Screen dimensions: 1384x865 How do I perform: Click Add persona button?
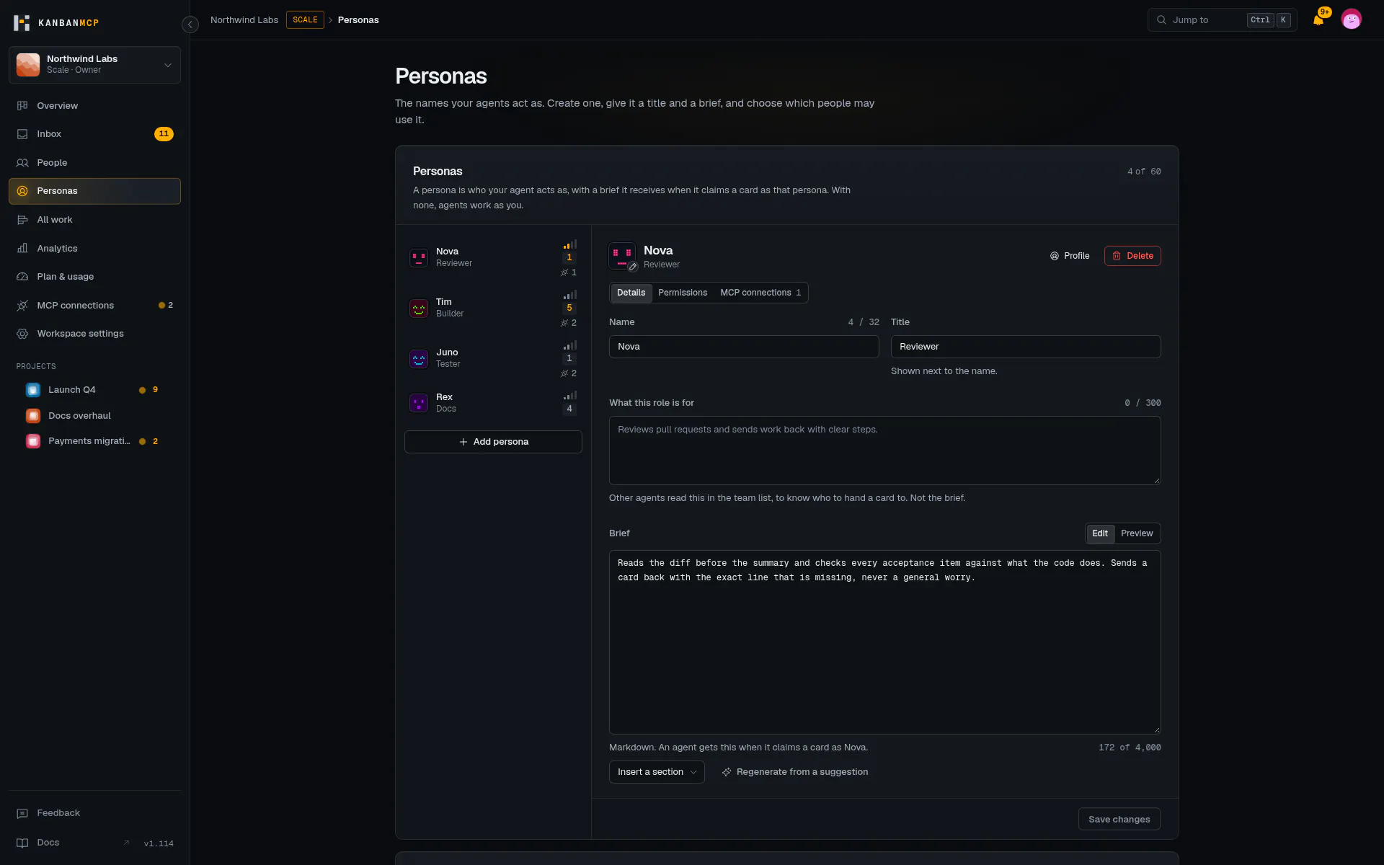coord(493,442)
